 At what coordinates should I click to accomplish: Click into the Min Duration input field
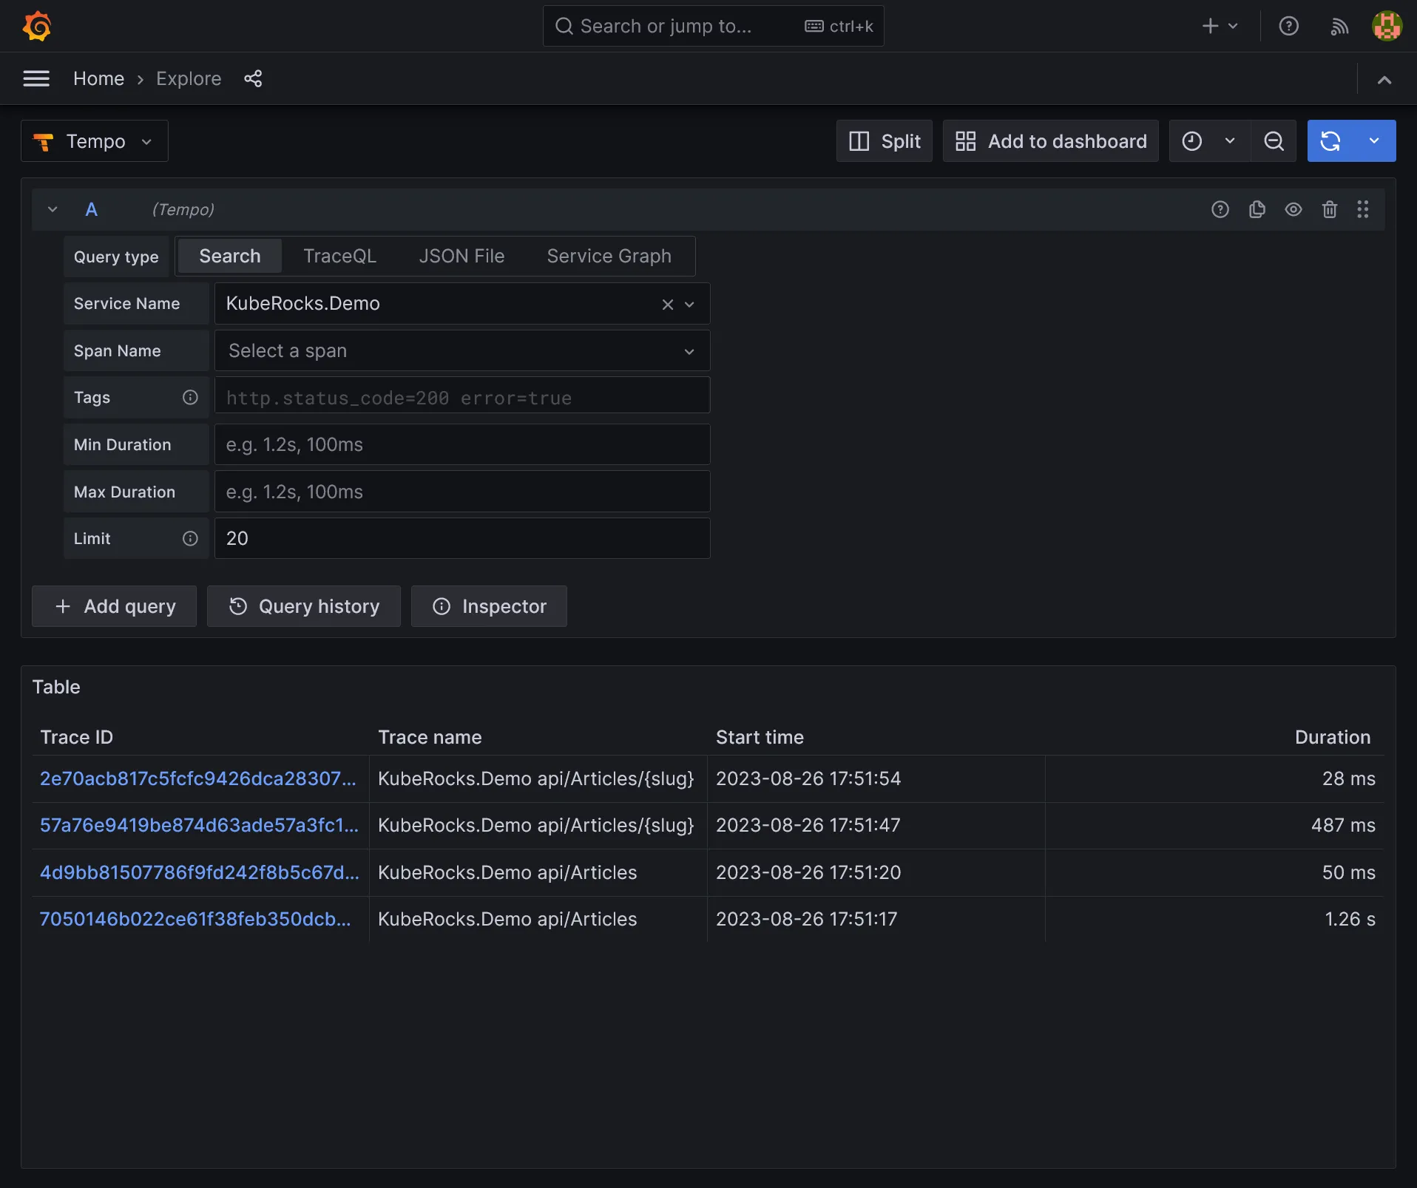(x=461, y=445)
